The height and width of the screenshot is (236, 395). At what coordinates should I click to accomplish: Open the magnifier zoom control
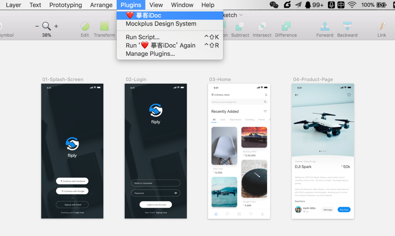coord(47,26)
